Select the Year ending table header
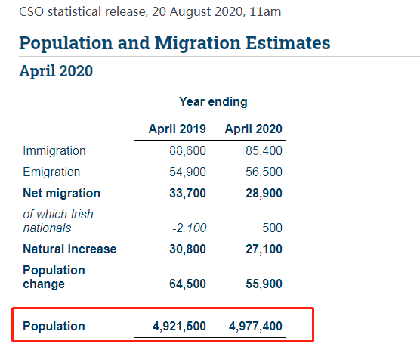Viewport: 420px width, 344px height. point(213,101)
